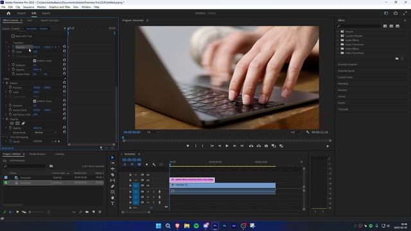Open playback resolution Full dropdown
This screenshot has width=411, height=231.
point(296,132)
